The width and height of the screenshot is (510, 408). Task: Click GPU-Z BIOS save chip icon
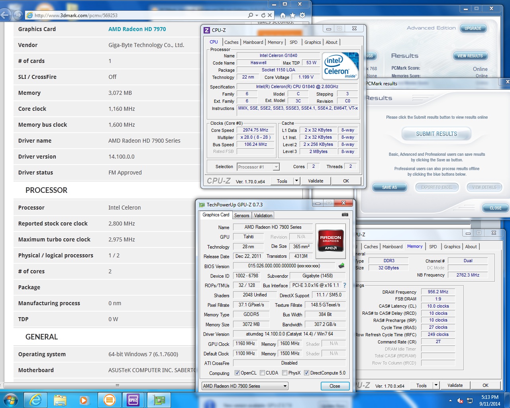pyautogui.click(x=341, y=265)
